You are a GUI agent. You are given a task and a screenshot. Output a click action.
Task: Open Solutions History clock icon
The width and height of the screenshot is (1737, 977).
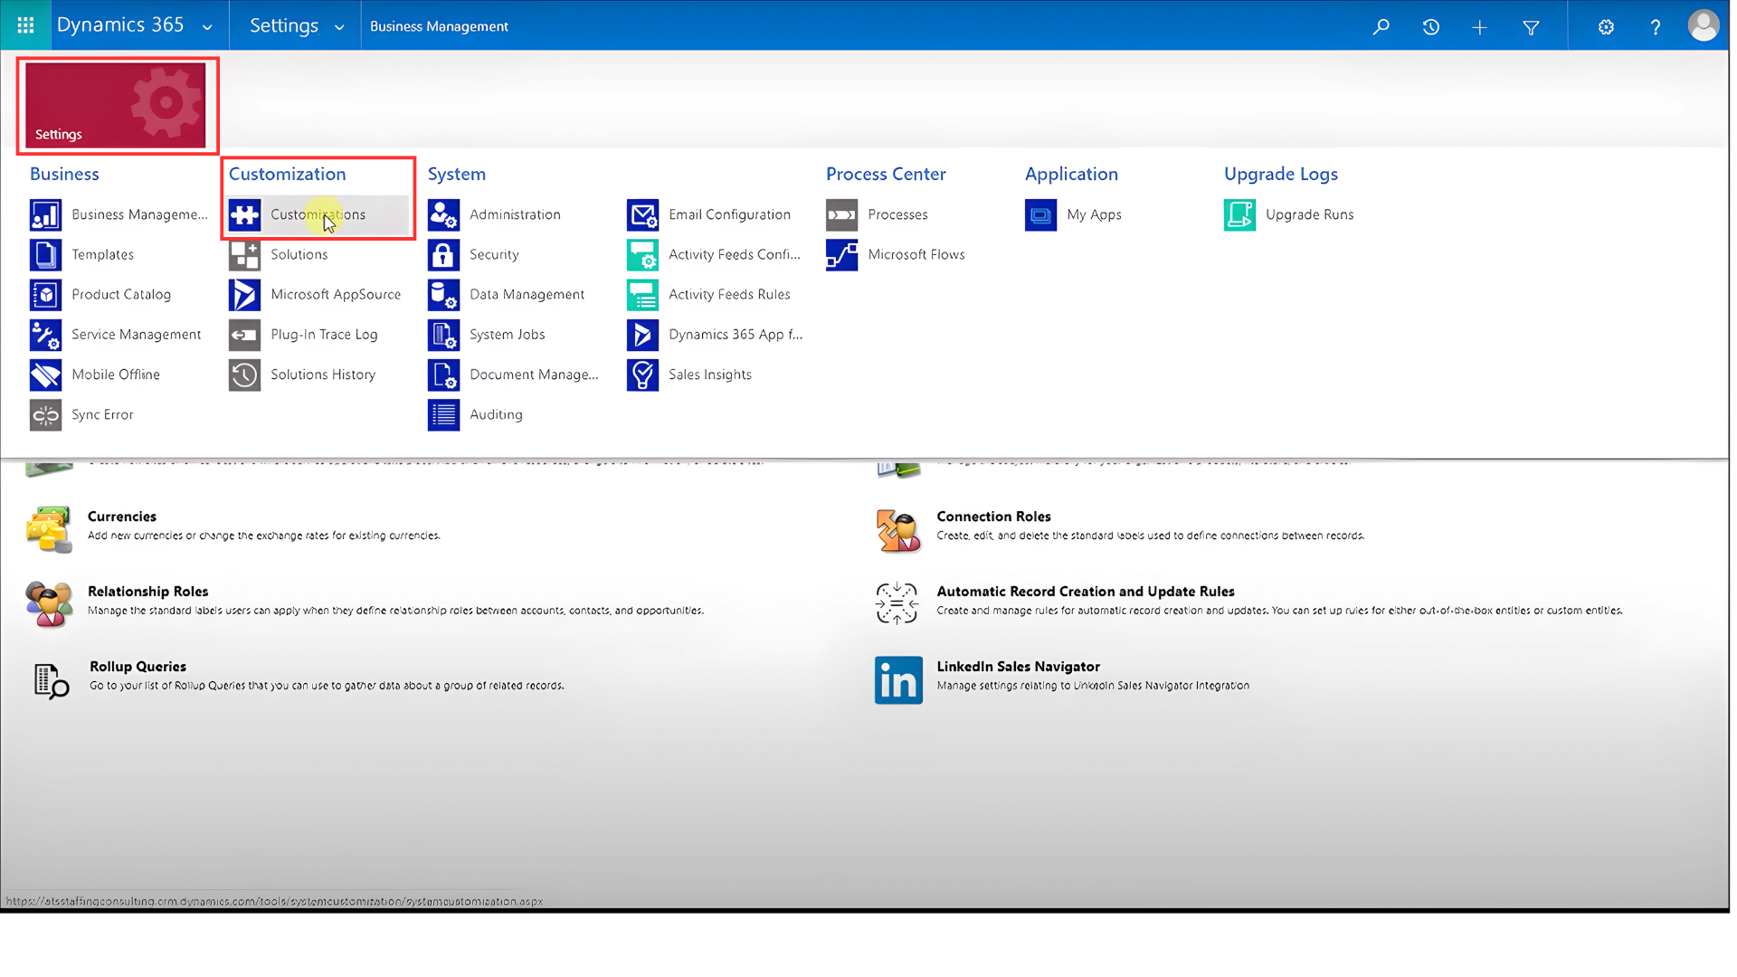click(244, 375)
